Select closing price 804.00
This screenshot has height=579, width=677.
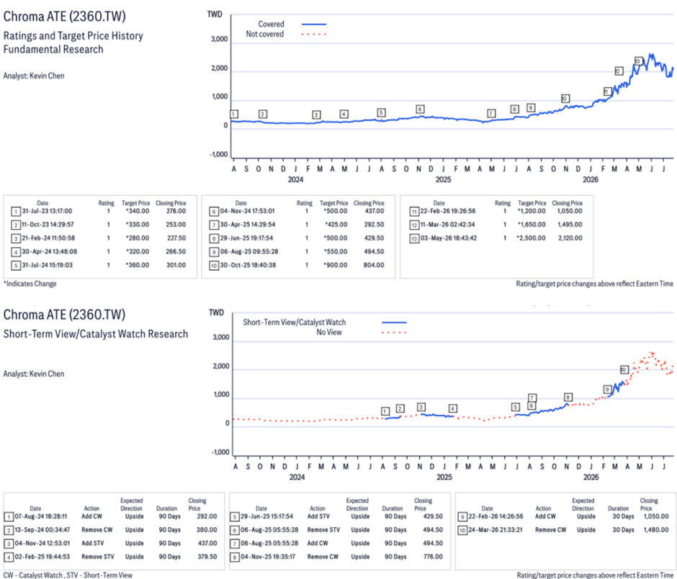tap(374, 265)
